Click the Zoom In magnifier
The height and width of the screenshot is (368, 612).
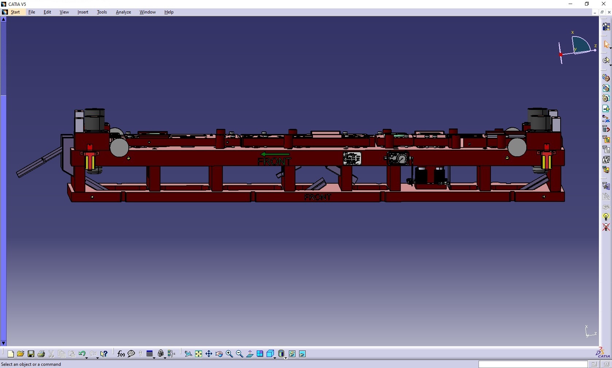[x=229, y=354]
